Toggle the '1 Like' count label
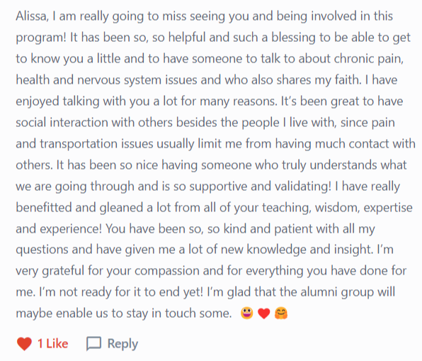This screenshot has height=361, width=422. (x=52, y=344)
